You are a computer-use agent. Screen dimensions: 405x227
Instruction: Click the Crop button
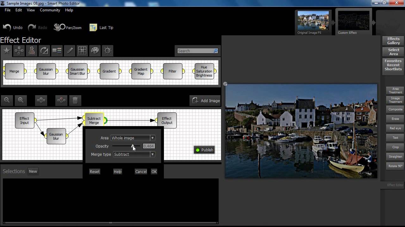395,147
